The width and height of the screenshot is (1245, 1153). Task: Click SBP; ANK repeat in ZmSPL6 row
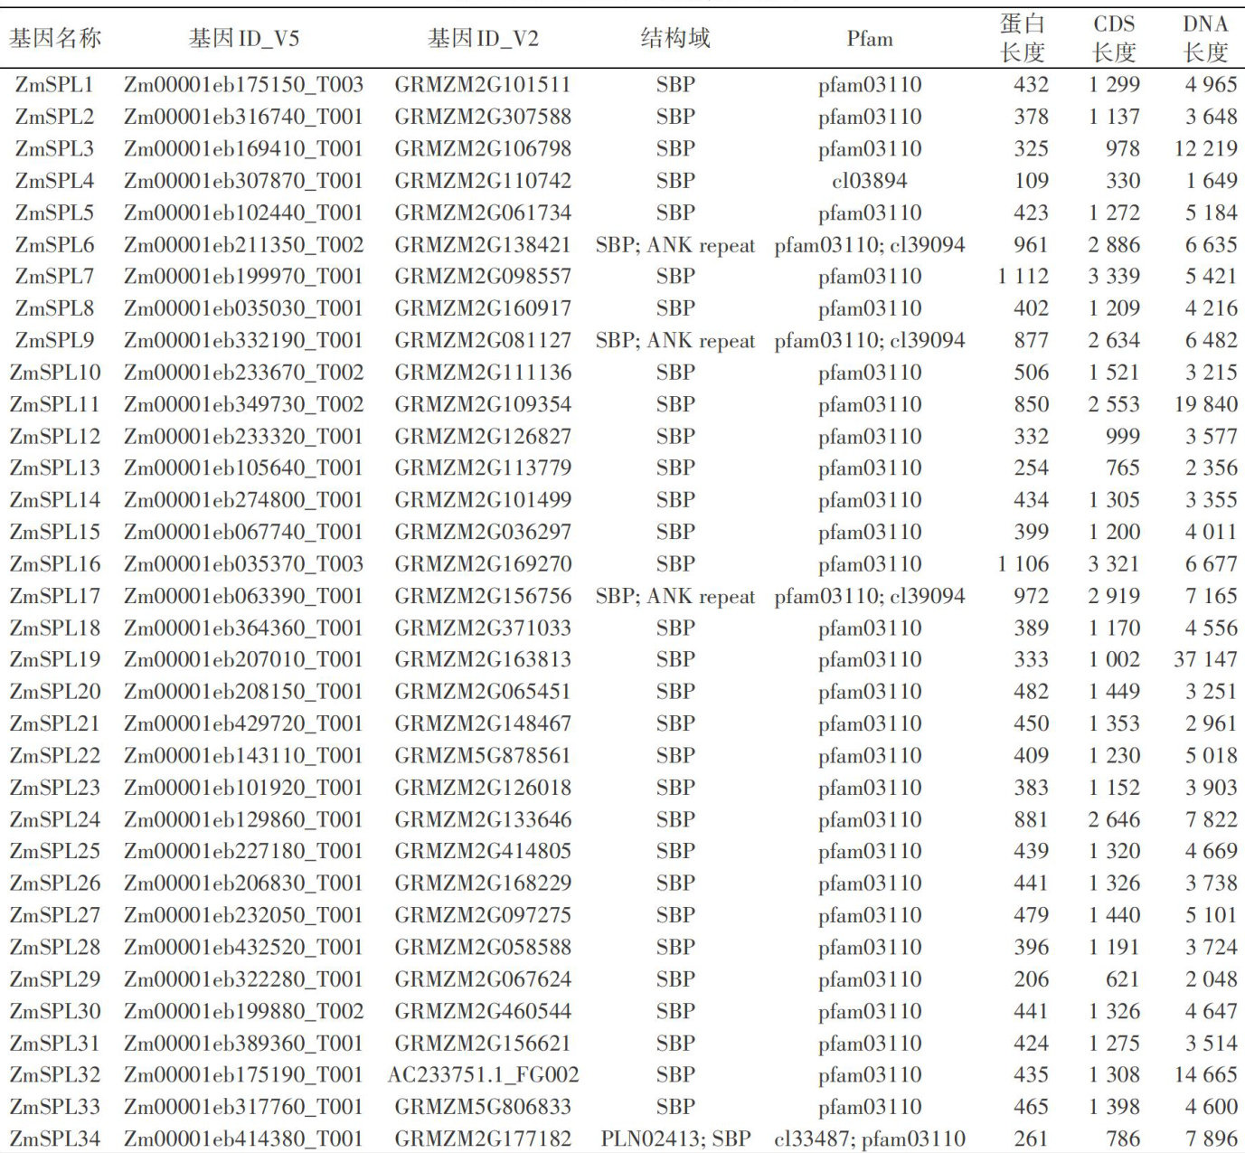coord(675,245)
